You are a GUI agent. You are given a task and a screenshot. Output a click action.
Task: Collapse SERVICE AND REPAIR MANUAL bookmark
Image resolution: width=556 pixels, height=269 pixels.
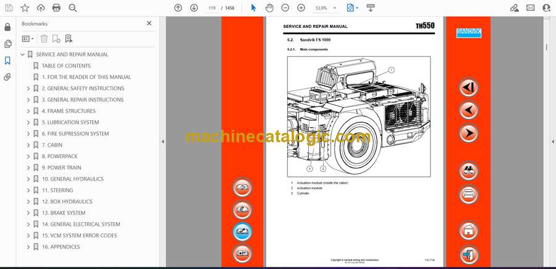23,54
